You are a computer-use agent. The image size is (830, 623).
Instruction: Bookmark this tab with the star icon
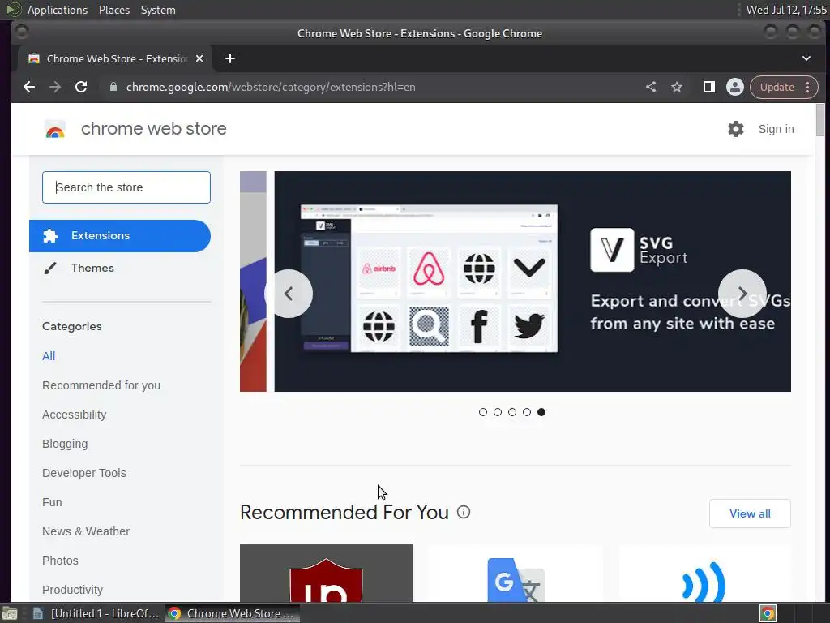[677, 87]
